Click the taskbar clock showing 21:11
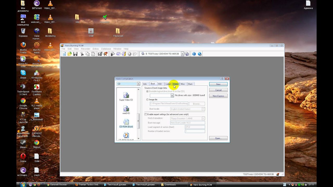The width and height of the screenshot is (333, 187). point(311,185)
